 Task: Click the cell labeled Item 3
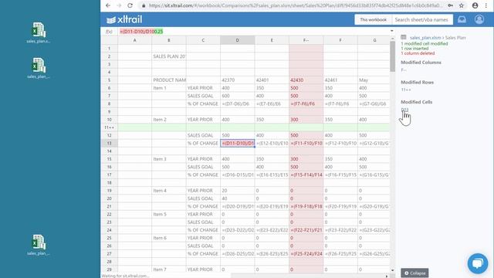coord(169,159)
